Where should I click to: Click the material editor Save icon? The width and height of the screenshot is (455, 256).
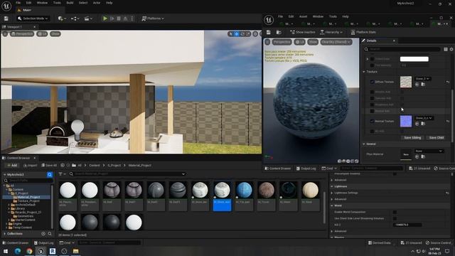point(269,32)
